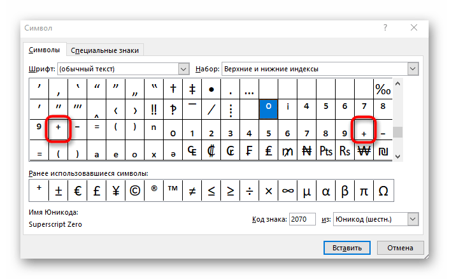Open the Символы tab

point(45,50)
